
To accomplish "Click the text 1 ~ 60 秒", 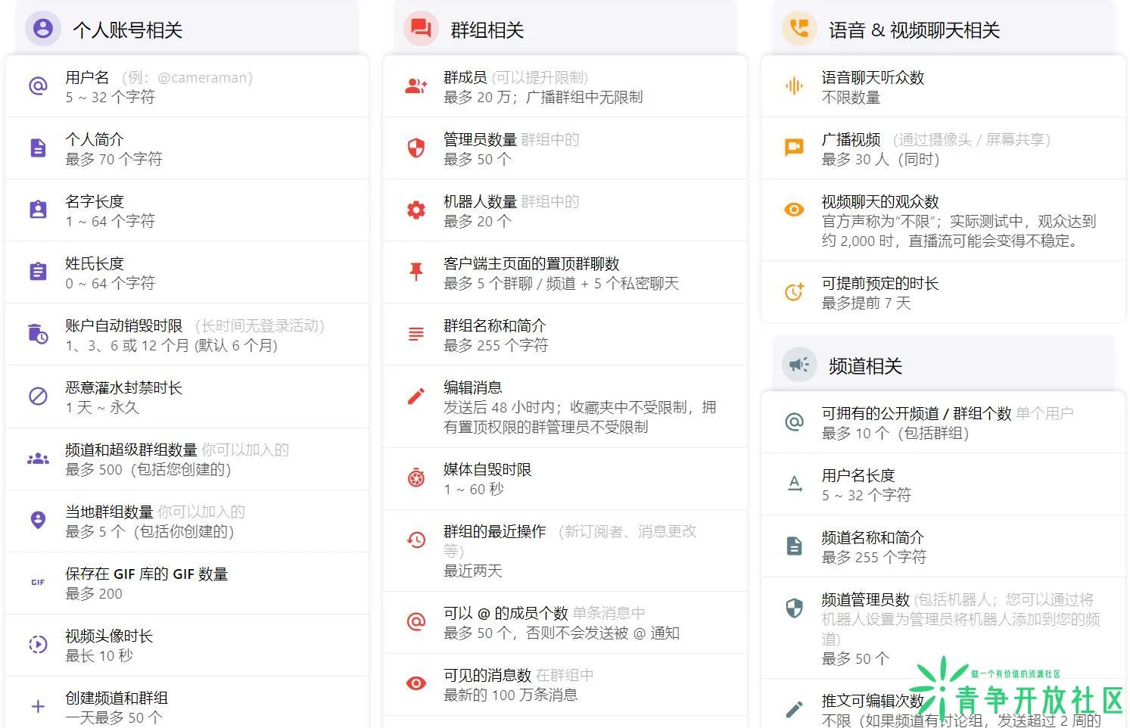I will 474,489.
